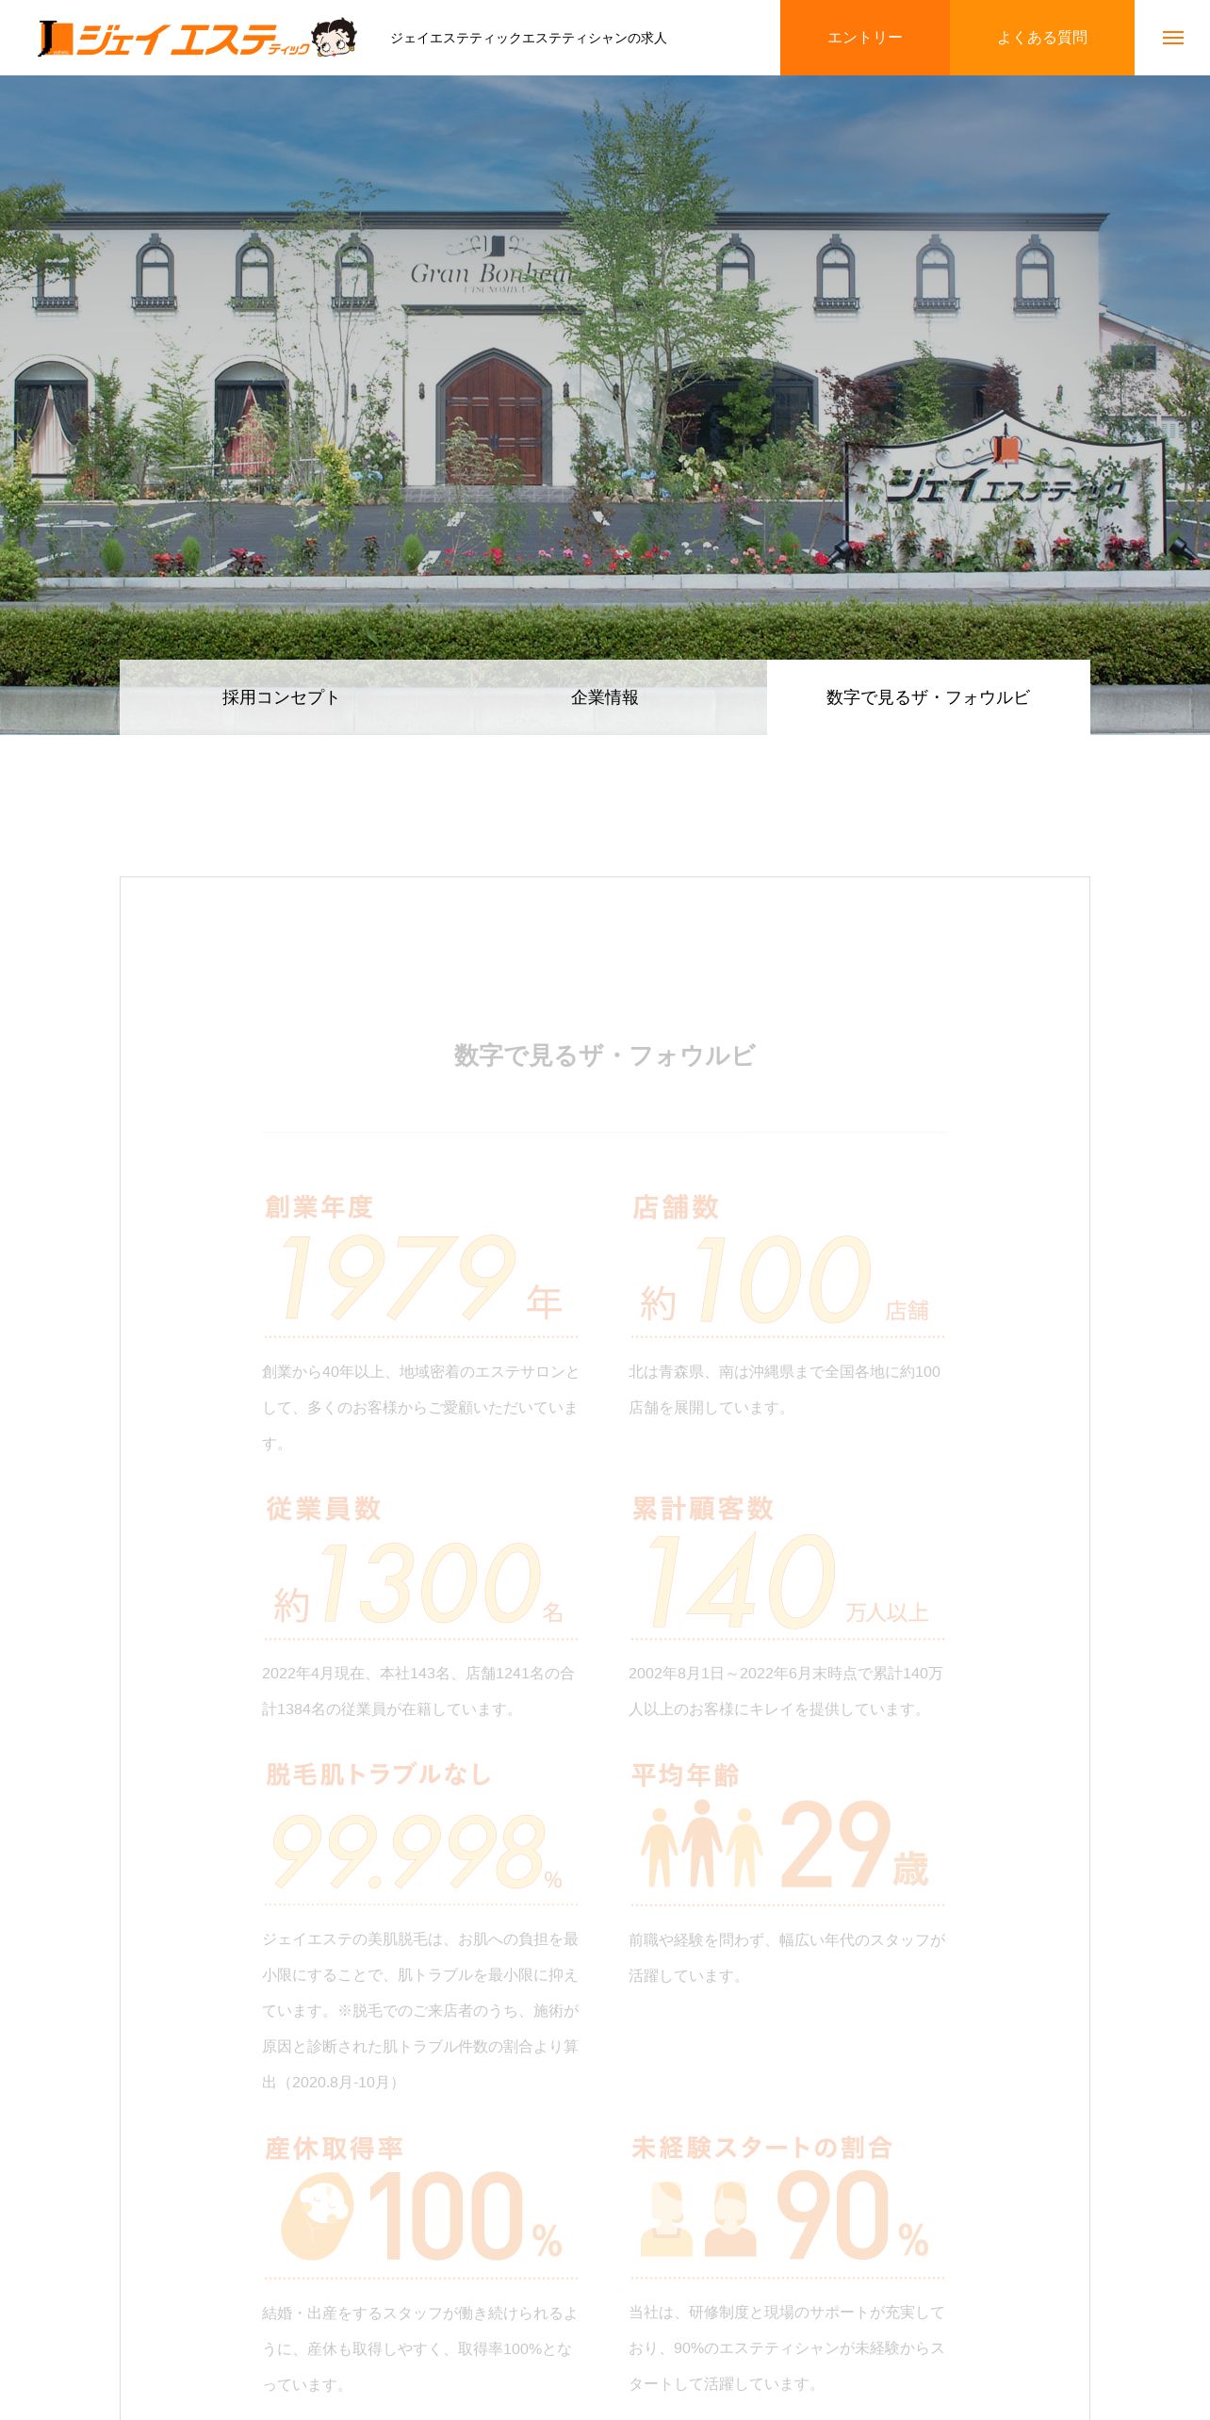Click the 数字で見るザ・フォウルビ section heading
Screen dimensions: 1210x2420
[x=605, y=1055]
